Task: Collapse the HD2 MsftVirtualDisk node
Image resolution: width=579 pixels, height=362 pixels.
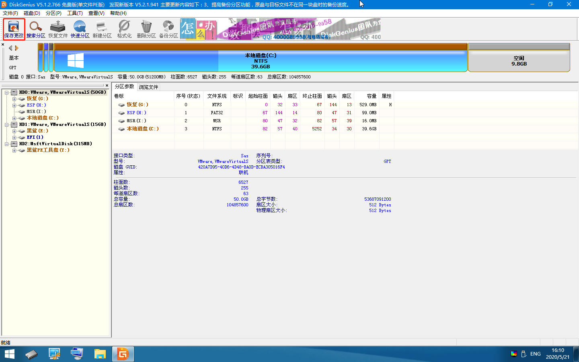Action: point(7,144)
